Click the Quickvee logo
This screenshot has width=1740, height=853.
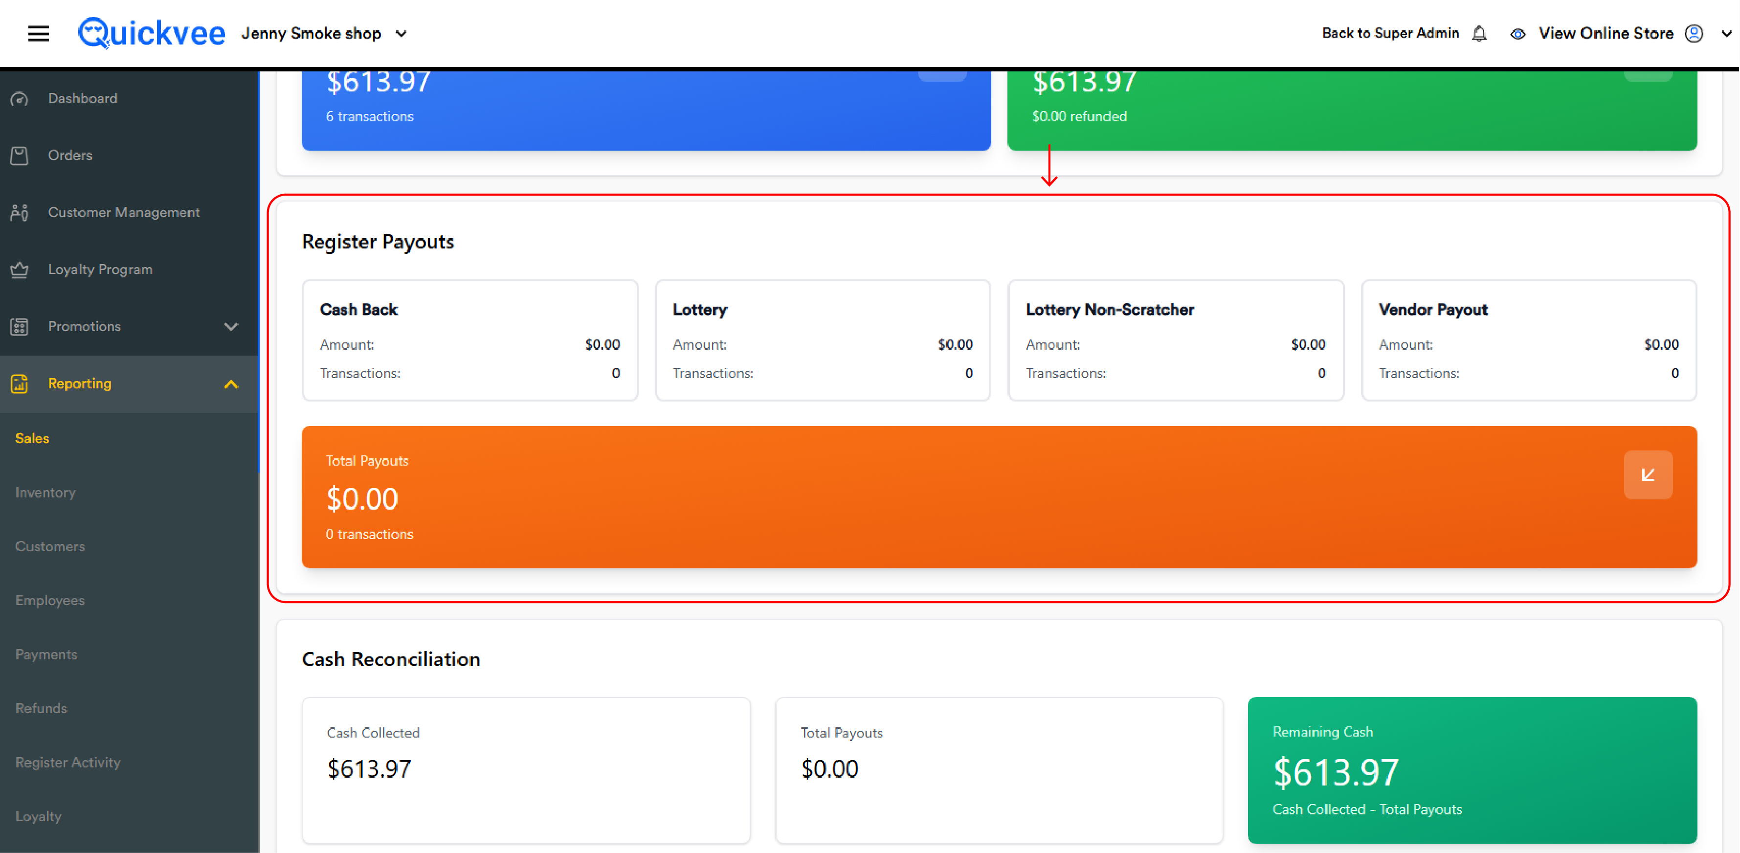(151, 33)
